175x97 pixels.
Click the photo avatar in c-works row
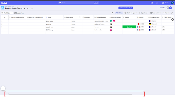coord(111,24)
